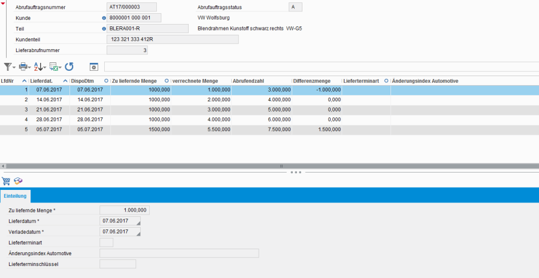Screen dimensions: 539x278
Task: Click the Zu liefernde Menge input field
Action: (124, 210)
